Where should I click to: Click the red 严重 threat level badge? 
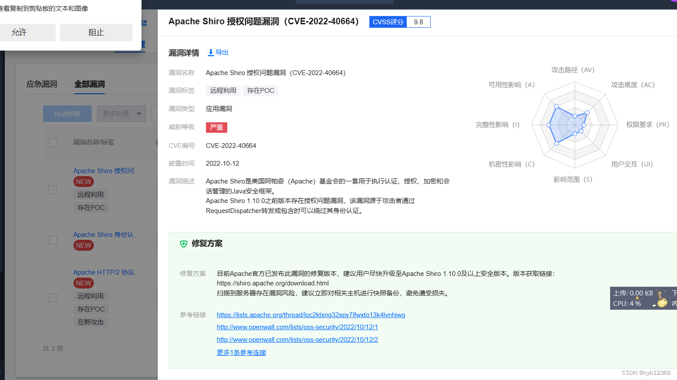pyautogui.click(x=216, y=127)
